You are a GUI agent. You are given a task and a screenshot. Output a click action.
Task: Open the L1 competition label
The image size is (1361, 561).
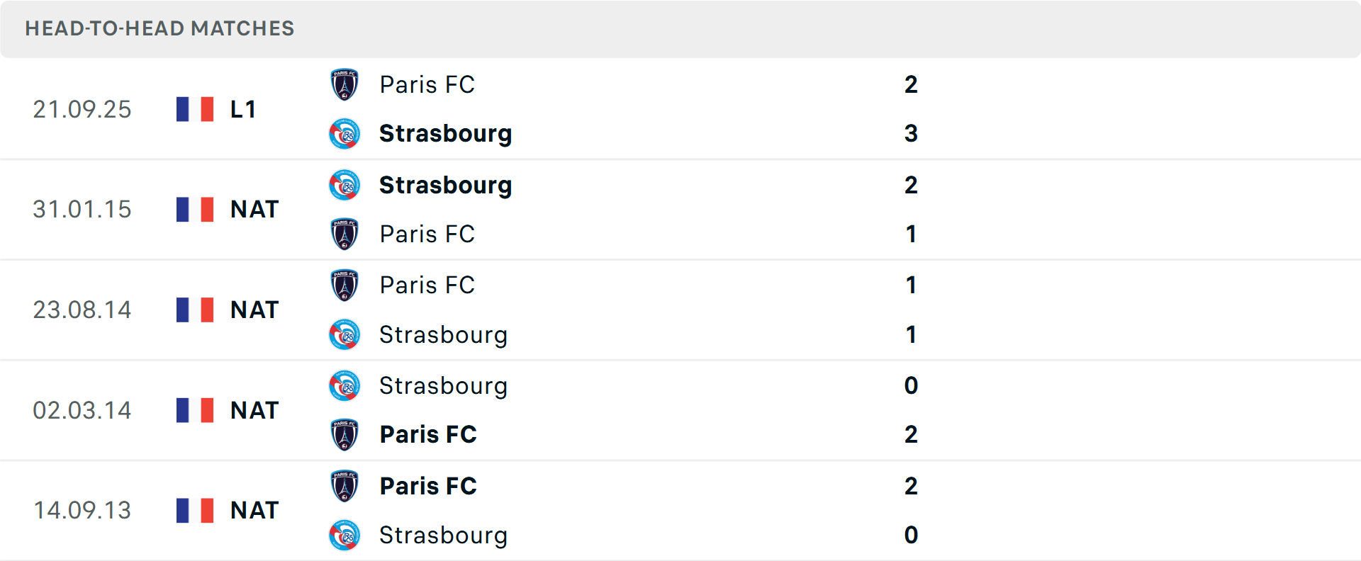(x=243, y=108)
